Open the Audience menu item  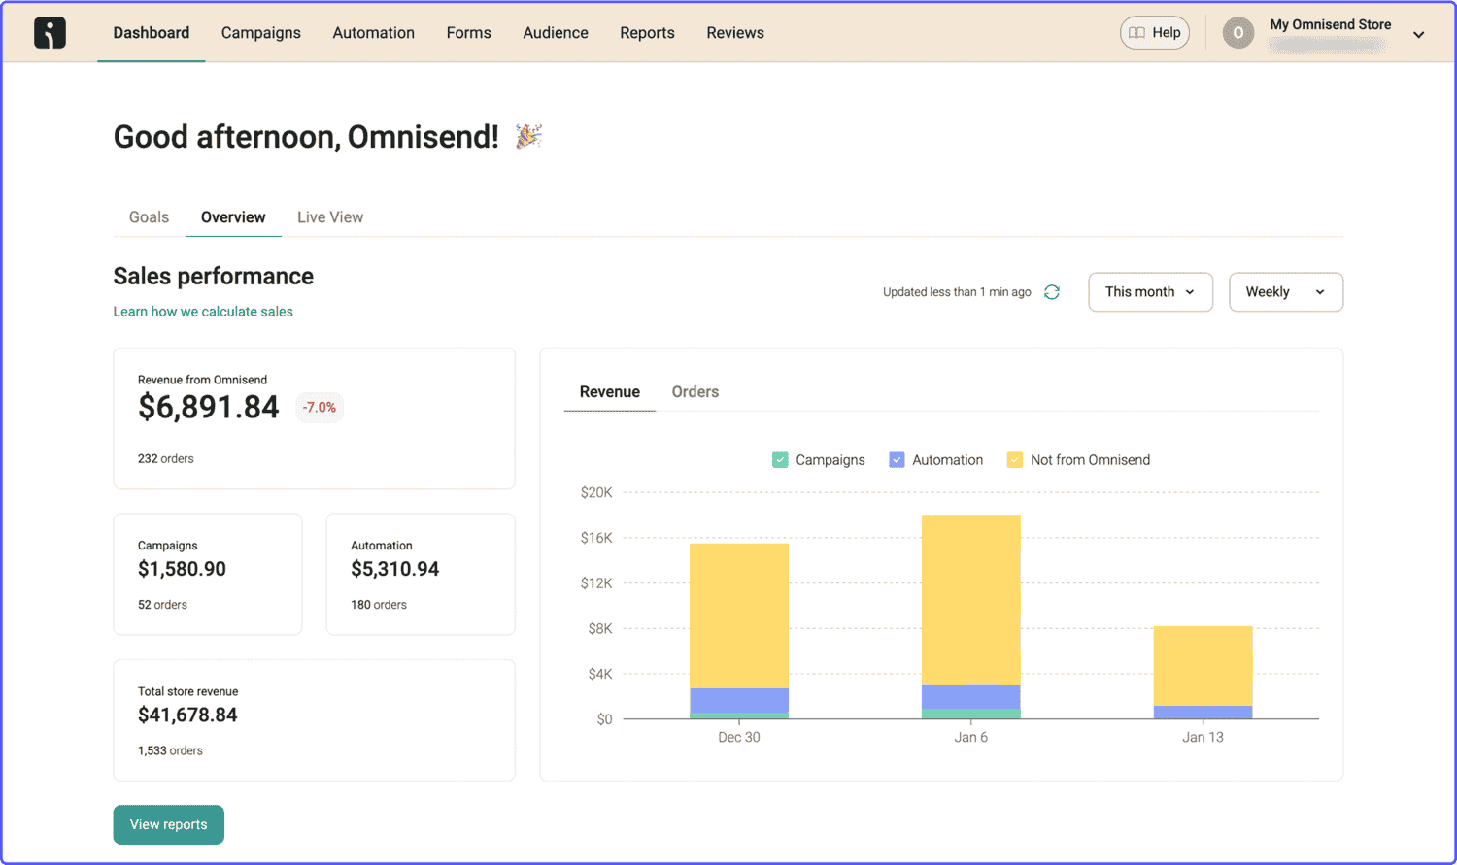(x=556, y=33)
